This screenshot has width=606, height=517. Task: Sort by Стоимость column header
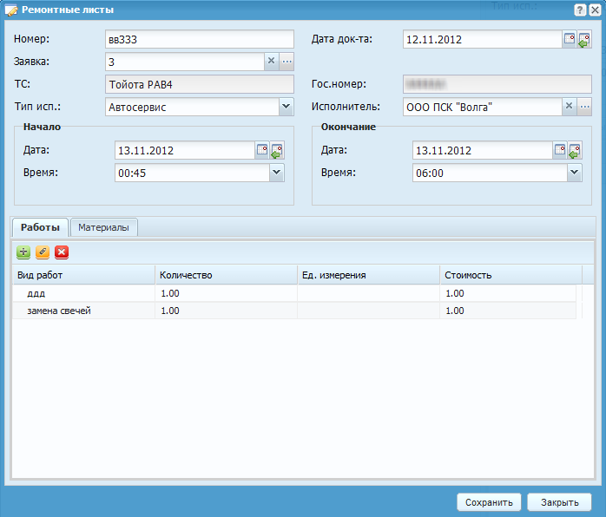click(510, 275)
